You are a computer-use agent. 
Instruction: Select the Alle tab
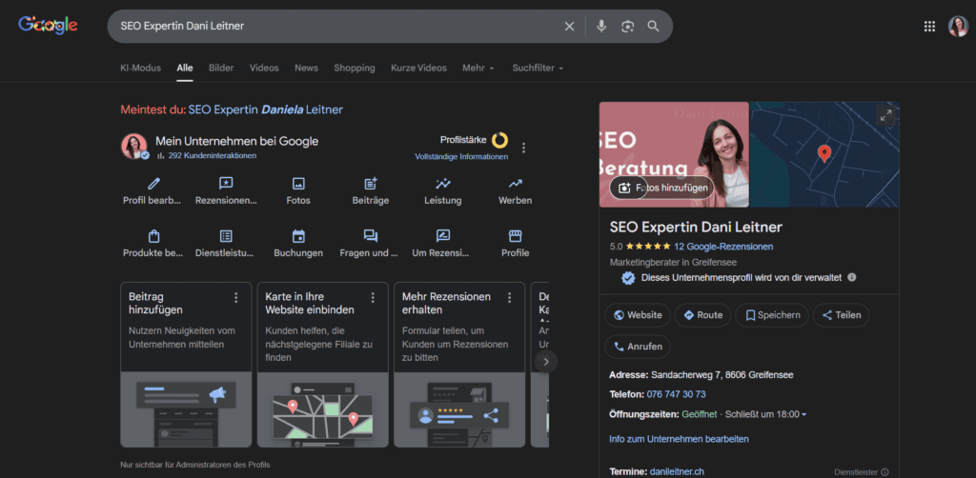point(185,68)
